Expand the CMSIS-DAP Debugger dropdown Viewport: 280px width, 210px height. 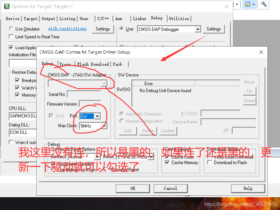point(198,29)
